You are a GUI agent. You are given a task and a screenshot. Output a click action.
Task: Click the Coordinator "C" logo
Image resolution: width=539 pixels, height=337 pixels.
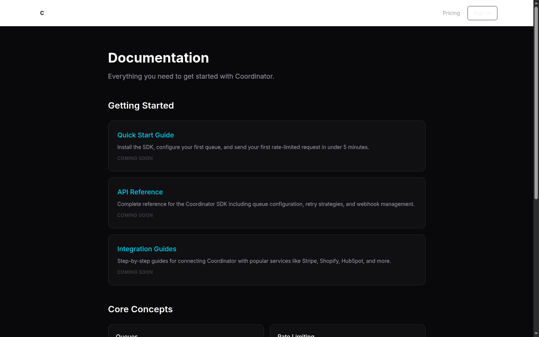pos(42,13)
